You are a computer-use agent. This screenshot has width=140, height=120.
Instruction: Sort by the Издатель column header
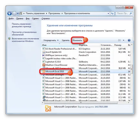pyautogui.click(x=89, y=45)
